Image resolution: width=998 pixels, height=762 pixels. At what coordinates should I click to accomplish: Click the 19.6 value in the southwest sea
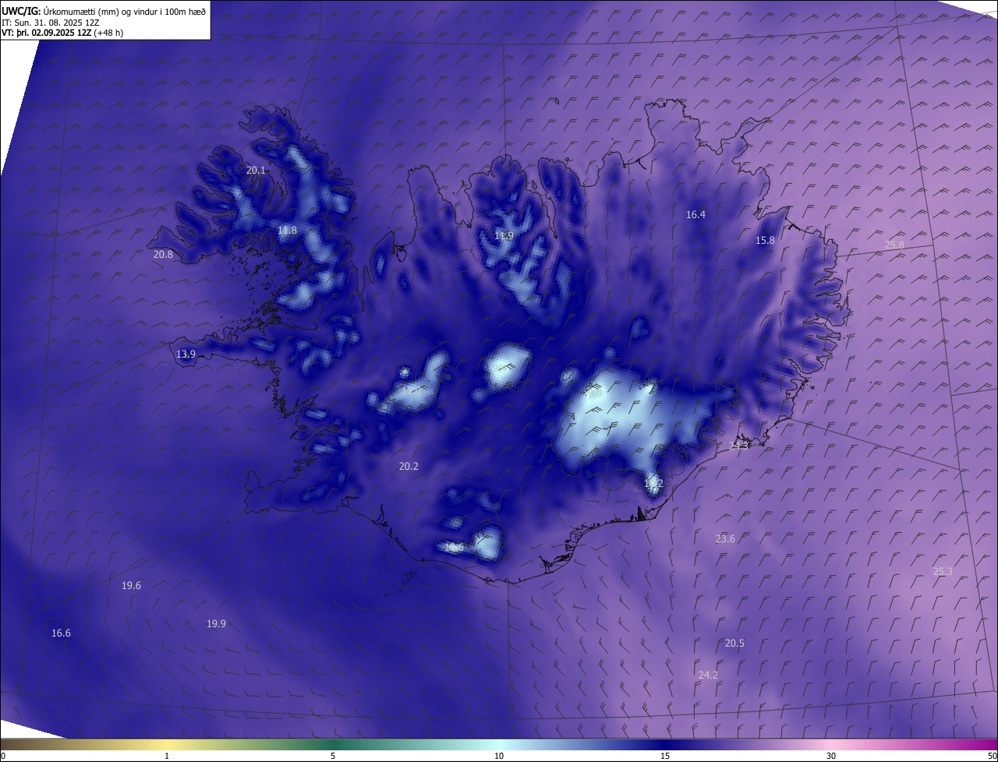[x=131, y=585]
